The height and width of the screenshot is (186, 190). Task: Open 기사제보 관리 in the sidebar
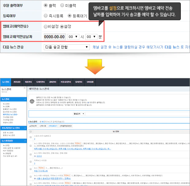[x=8, y=117]
